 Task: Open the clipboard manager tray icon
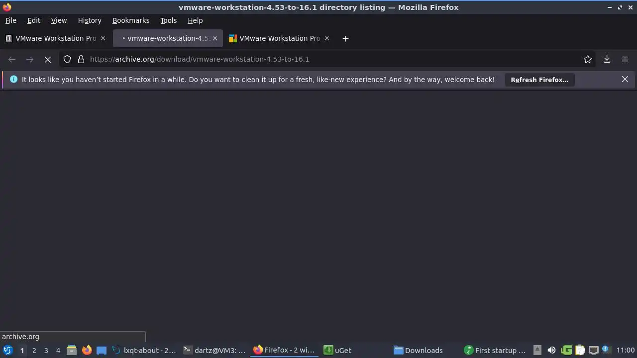tap(580, 350)
